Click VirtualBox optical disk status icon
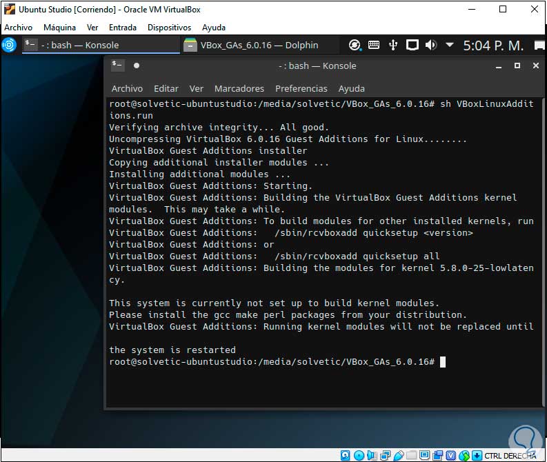Image resolution: width=547 pixels, height=462 pixels. pos(359,455)
